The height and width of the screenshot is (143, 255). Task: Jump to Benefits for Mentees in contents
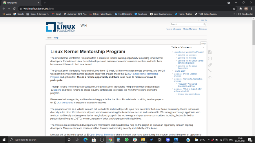187,55
